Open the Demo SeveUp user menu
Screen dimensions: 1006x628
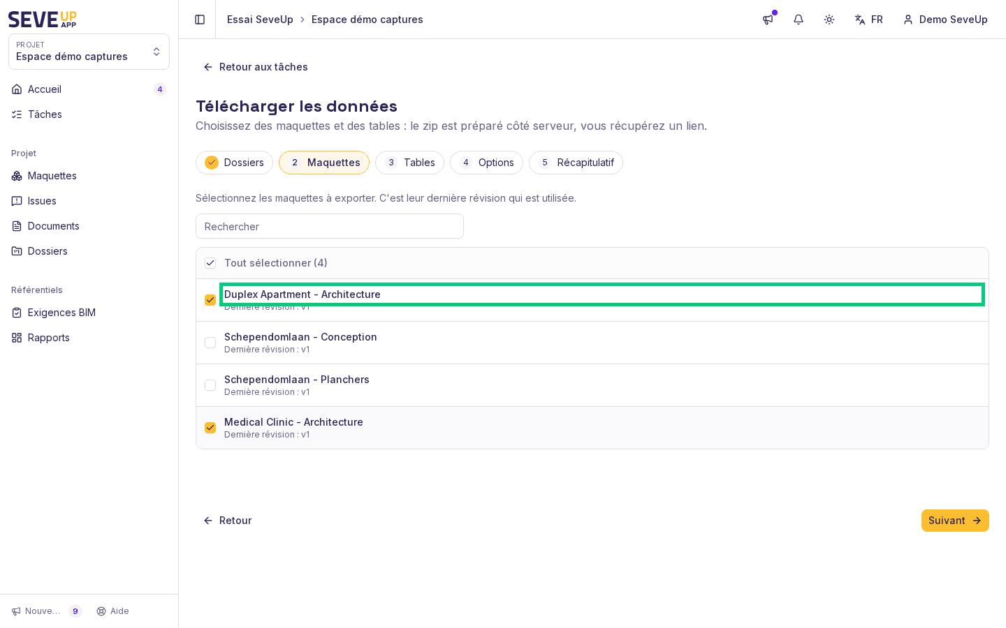pyautogui.click(x=946, y=20)
